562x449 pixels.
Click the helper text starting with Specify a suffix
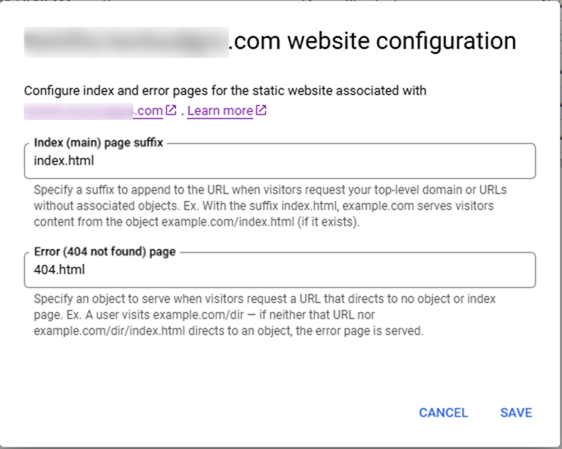[270, 206]
